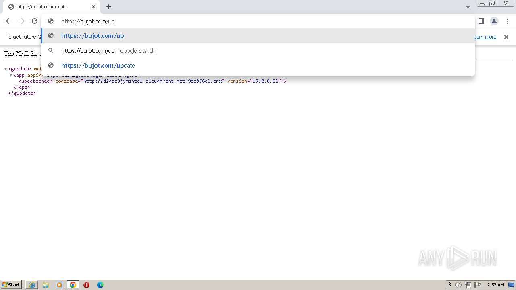The height and width of the screenshot is (290, 516).
Task: Open the media player taskbar icon
Action: click(59, 285)
